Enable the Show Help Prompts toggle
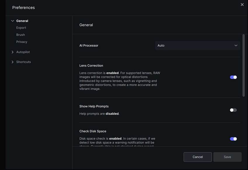The width and height of the screenshot is (248, 170). (233, 110)
